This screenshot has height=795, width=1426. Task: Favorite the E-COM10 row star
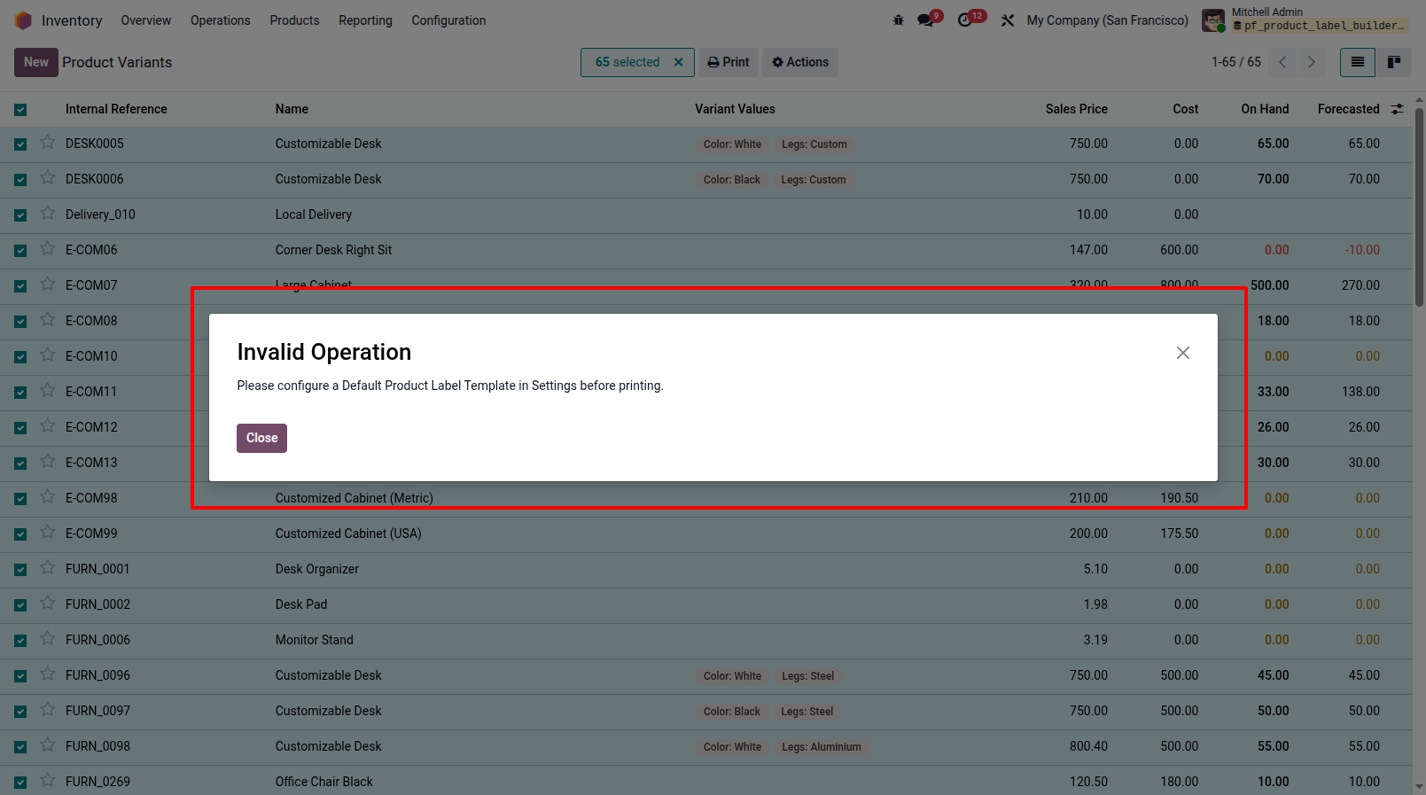[x=48, y=355]
